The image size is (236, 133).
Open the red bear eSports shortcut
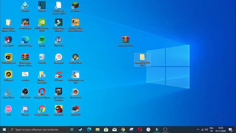[x=8, y=41]
